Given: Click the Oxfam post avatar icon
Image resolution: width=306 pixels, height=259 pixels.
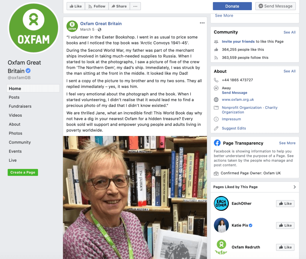Looking at the screenshot, I should [x=72, y=26].
